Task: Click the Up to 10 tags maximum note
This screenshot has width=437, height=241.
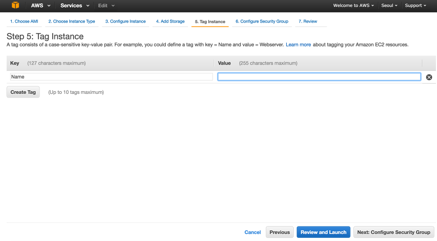Action: [76, 92]
